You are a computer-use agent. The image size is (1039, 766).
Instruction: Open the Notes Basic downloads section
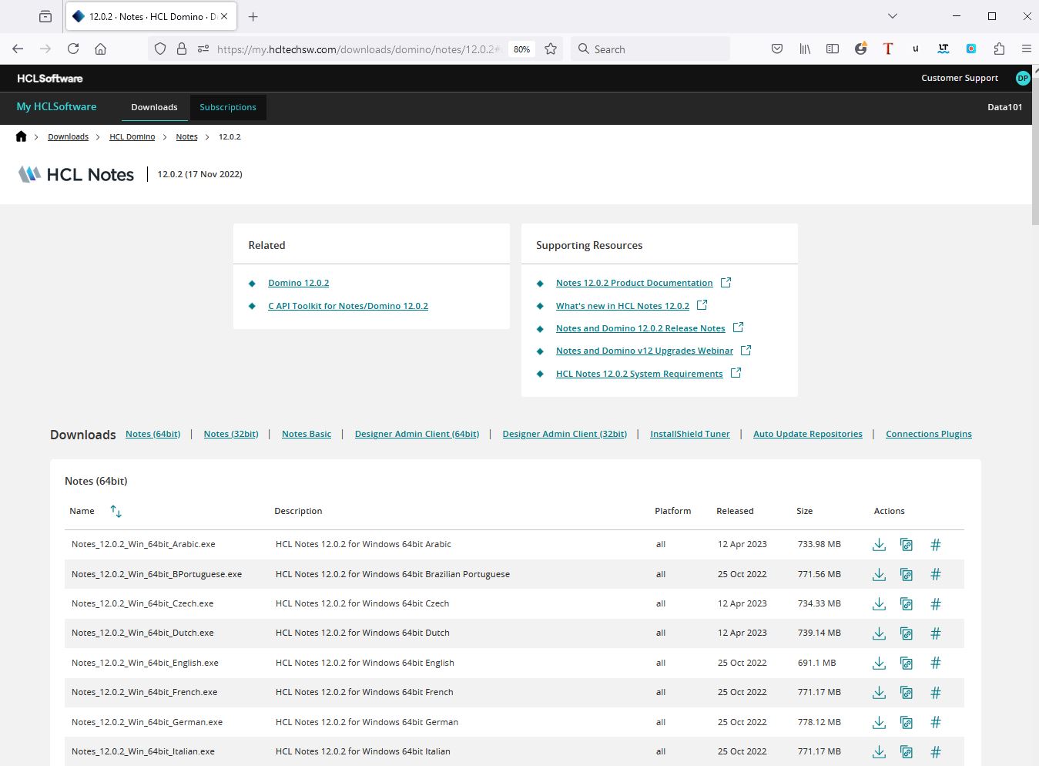pyautogui.click(x=306, y=433)
